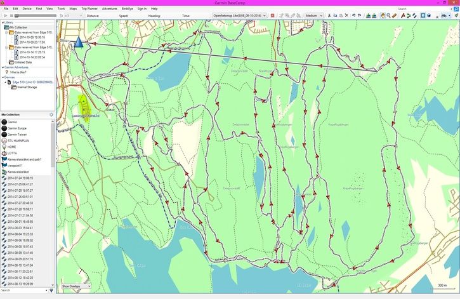
Task: Click the top search field
Action: [424, 9]
